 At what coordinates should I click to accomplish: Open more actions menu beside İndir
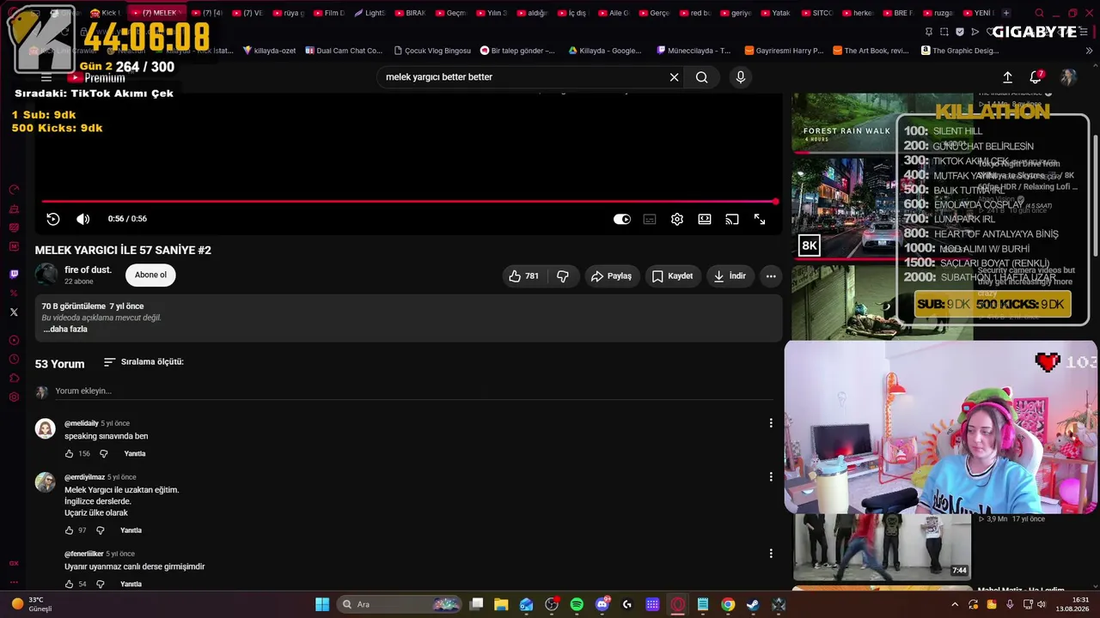click(x=771, y=276)
